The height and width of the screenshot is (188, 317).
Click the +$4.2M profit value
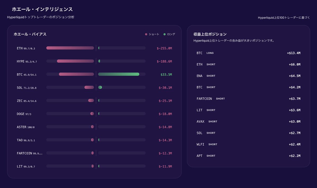[295, 87]
